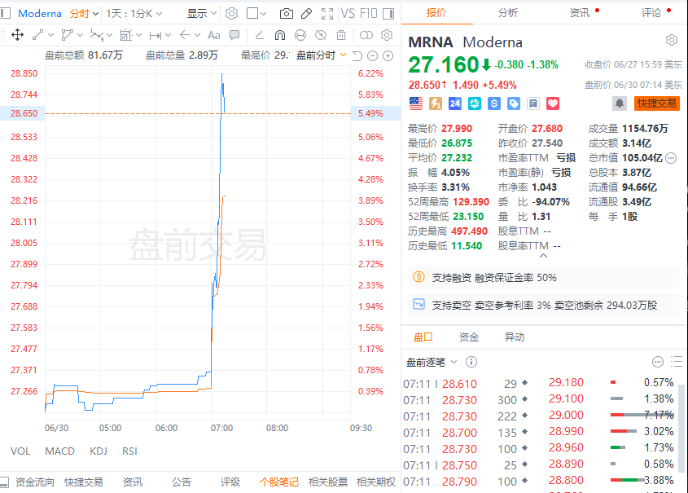Select the polygon shape drawing tool
The height and width of the screenshot is (493, 688).
(67, 35)
